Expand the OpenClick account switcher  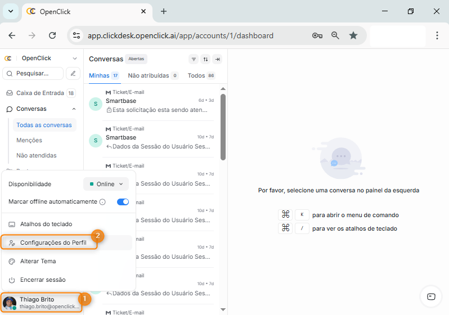(75, 58)
